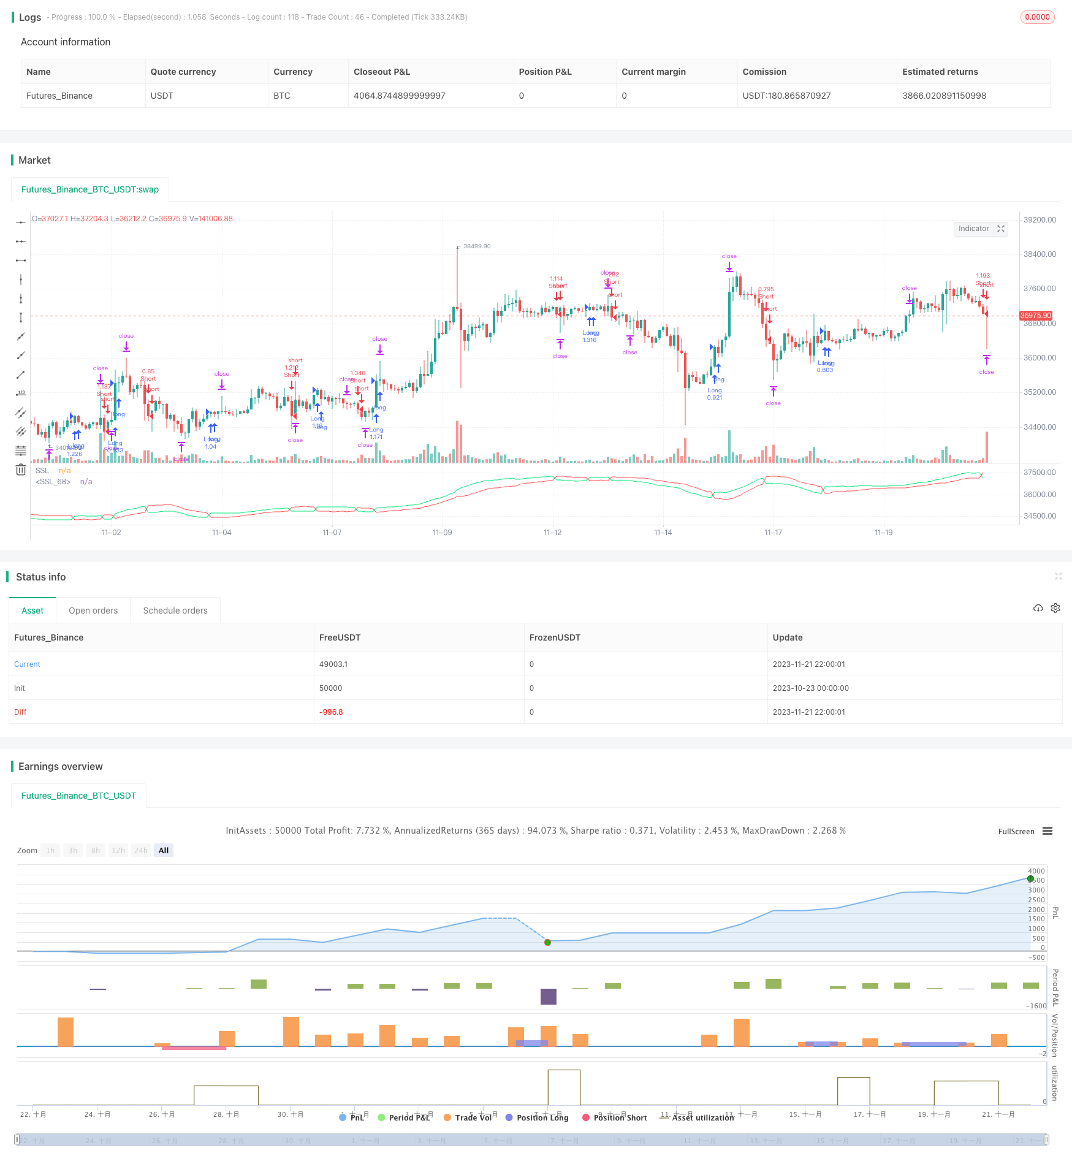1072x1164 pixels.
Task: Click the Current link in the asset table
Action: (x=27, y=664)
